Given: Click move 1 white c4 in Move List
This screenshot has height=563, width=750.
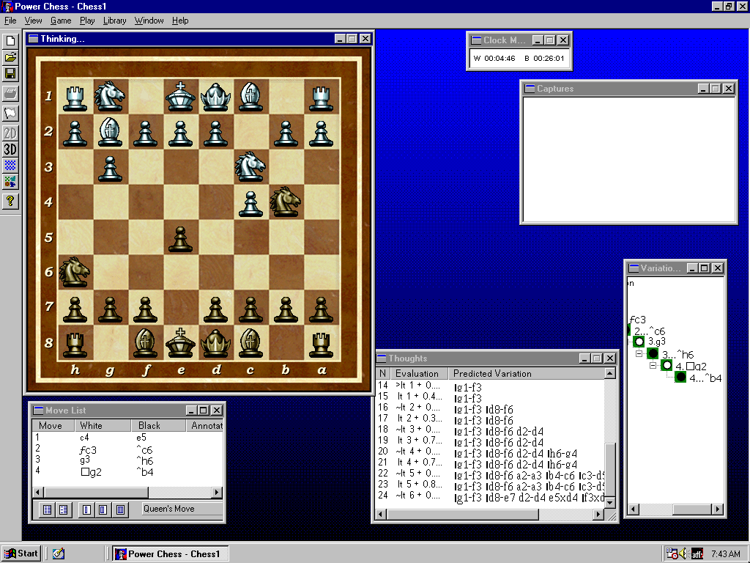Looking at the screenshot, I should pos(85,438).
